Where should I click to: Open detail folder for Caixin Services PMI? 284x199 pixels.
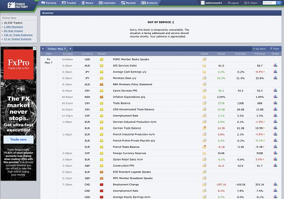[204, 91]
